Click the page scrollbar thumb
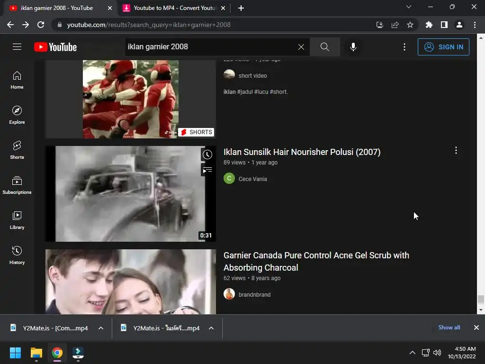 480,300
